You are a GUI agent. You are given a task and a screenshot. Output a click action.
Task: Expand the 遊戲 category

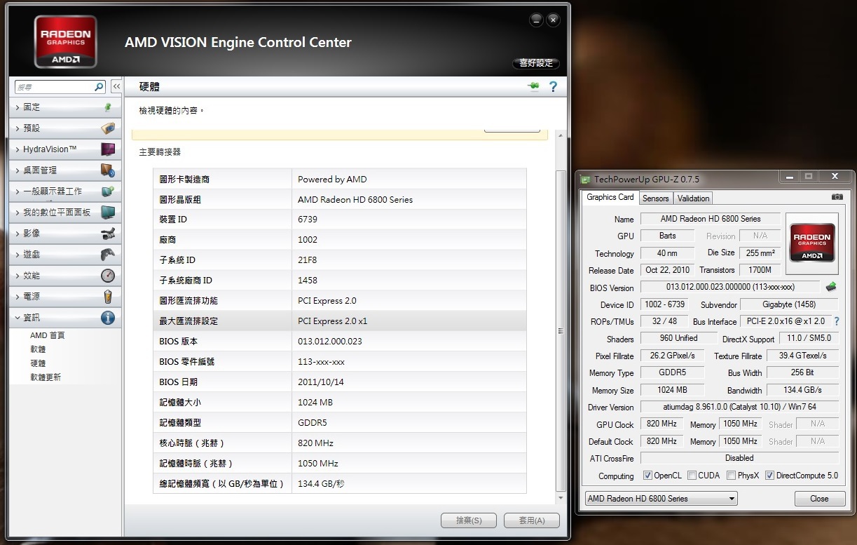tap(32, 255)
